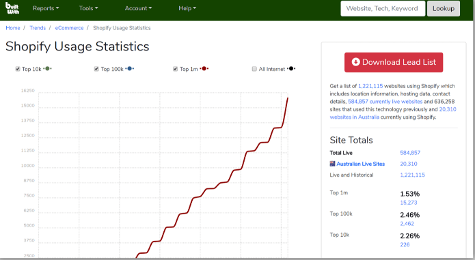Viewport: 475px width, 260px height.
Task: Open the 20,310 websites in Australia link
Action: pos(393,113)
